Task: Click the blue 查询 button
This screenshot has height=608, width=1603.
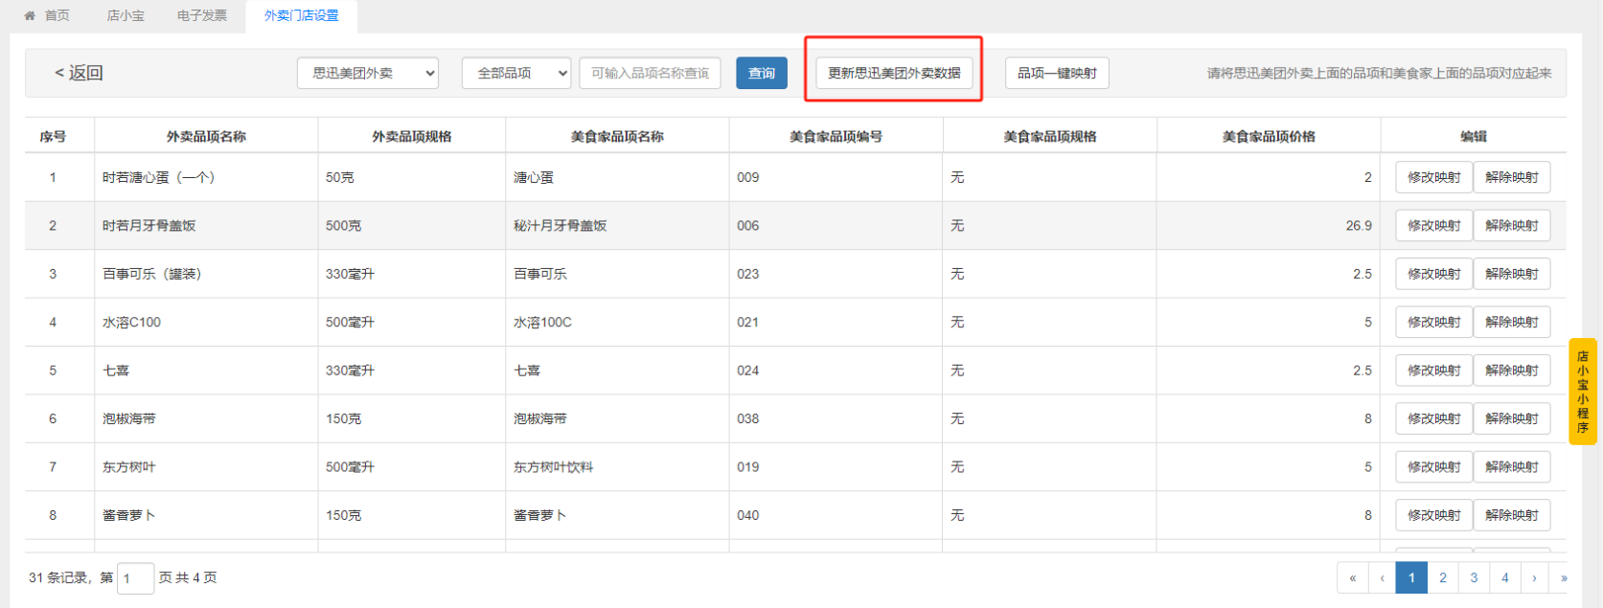Action: pos(762,73)
